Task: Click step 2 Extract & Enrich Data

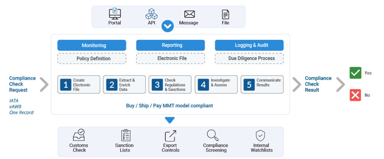Action: [x=124, y=85]
